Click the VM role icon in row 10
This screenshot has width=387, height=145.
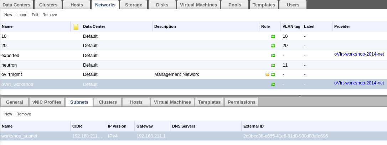[273, 36]
